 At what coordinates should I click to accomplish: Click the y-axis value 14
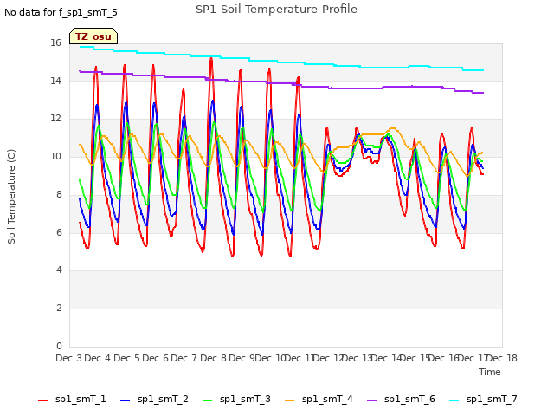(x=55, y=81)
